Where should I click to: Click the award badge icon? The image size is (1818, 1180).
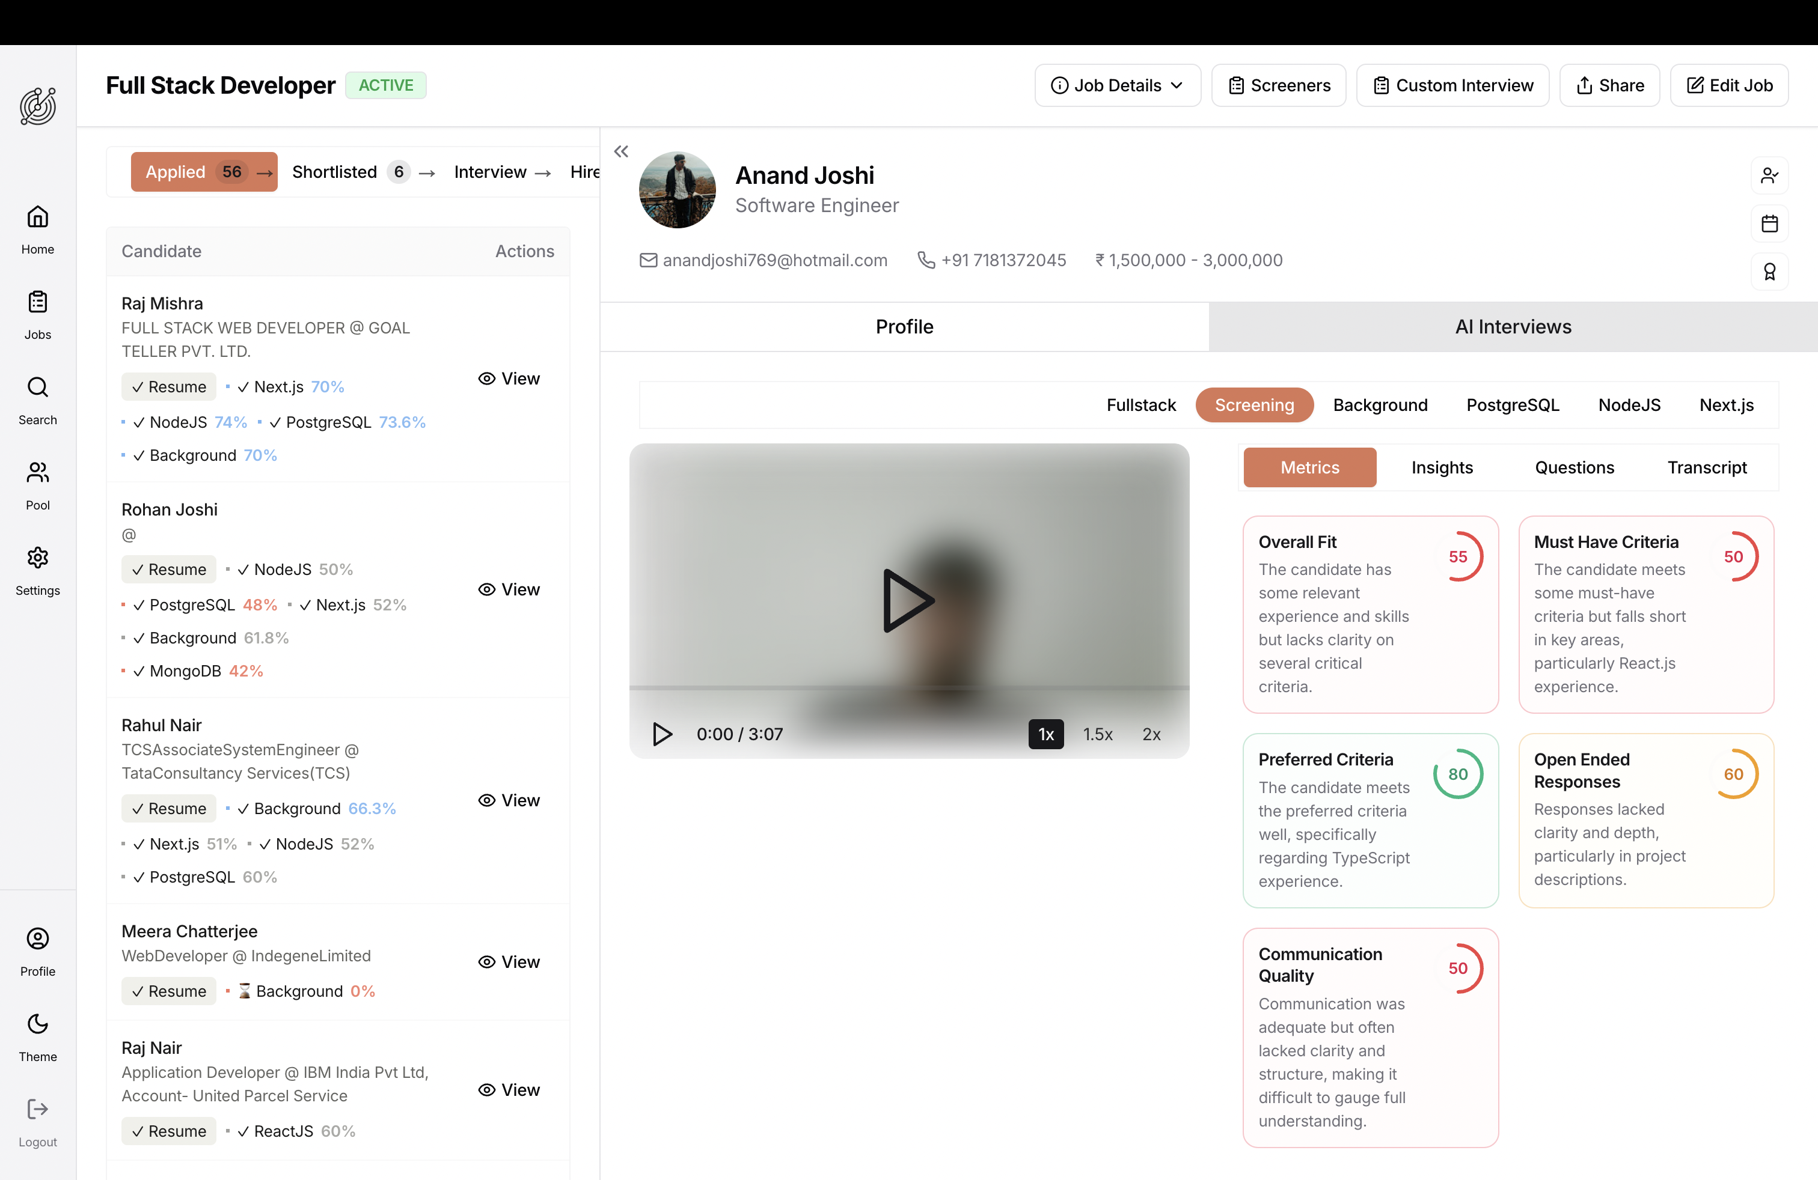tap(1769, 272)
